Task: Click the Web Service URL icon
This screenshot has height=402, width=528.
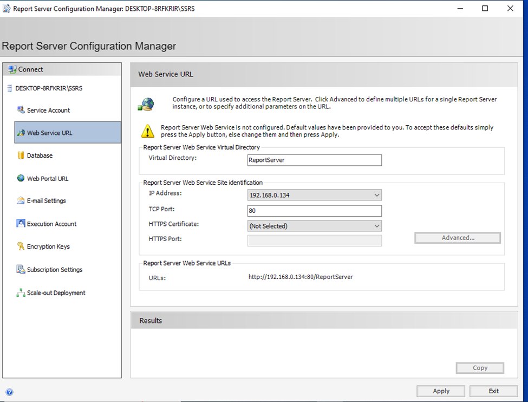Action: pyautogui.click(x=21, y=133)
